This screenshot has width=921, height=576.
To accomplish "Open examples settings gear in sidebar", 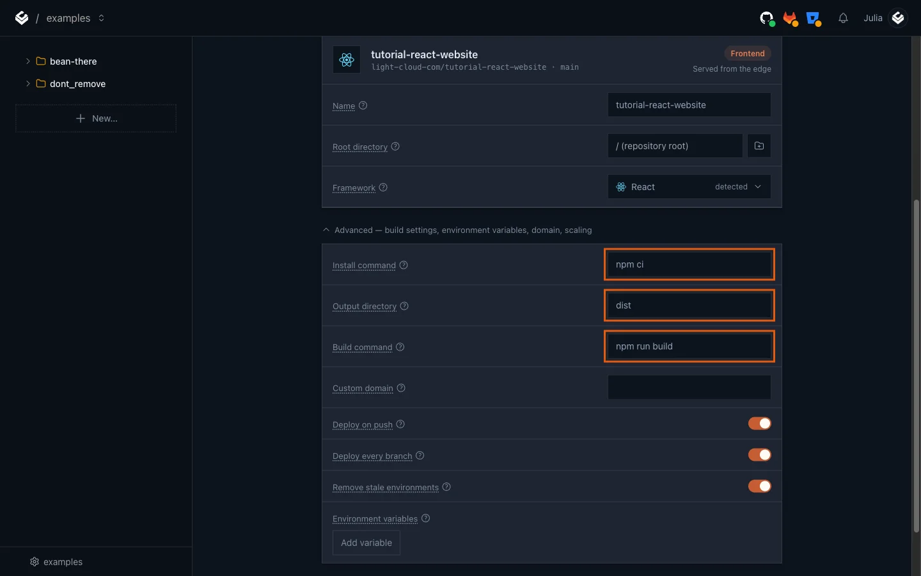I will (35, 562).
